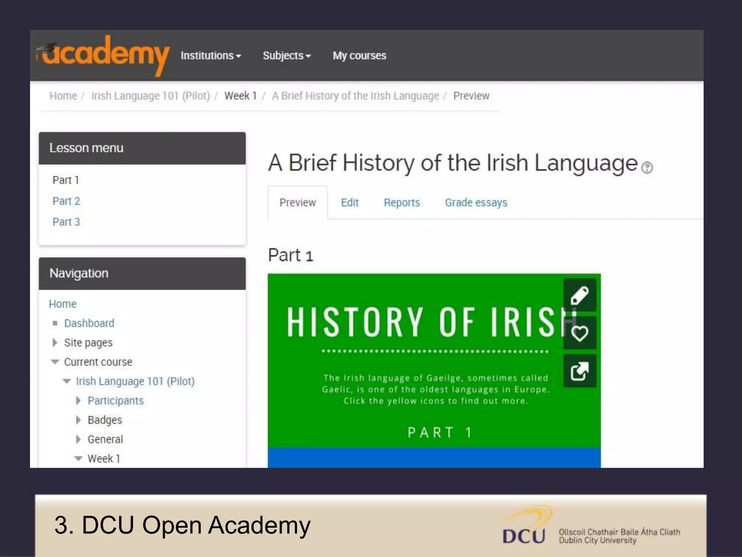The image size is (742, 557).
Task: Expand the Participants tree arrow
Action: pos(78,400)
